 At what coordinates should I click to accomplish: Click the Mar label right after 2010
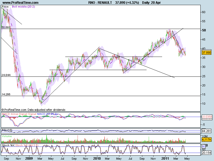click(x=107, y=159)
